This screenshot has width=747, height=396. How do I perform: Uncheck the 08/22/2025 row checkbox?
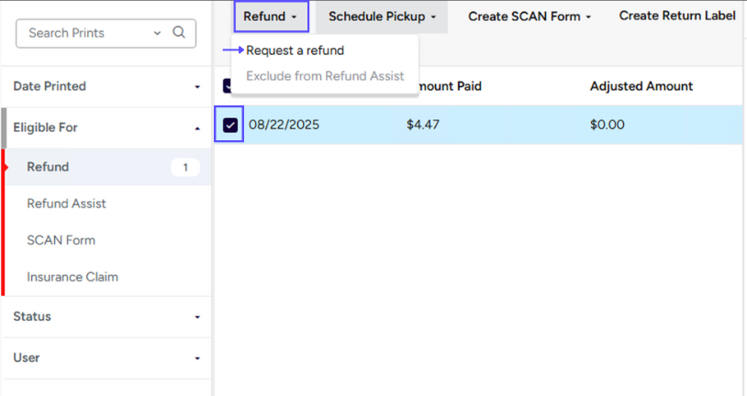[230, 125]
